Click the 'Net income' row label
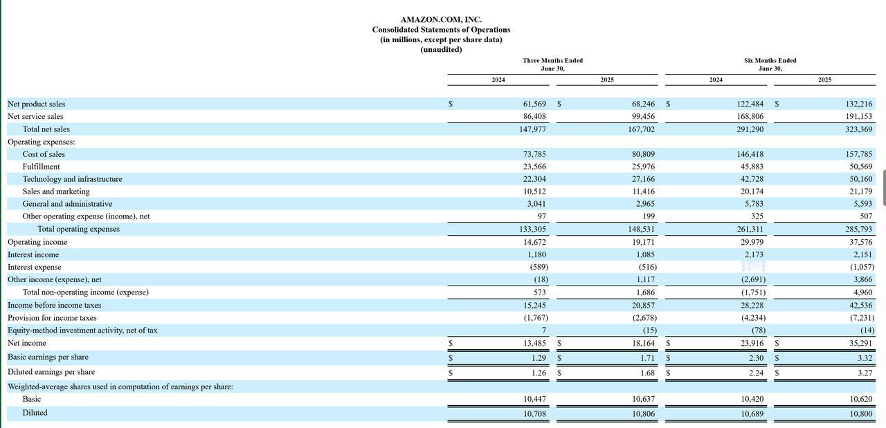 (27, 343)
